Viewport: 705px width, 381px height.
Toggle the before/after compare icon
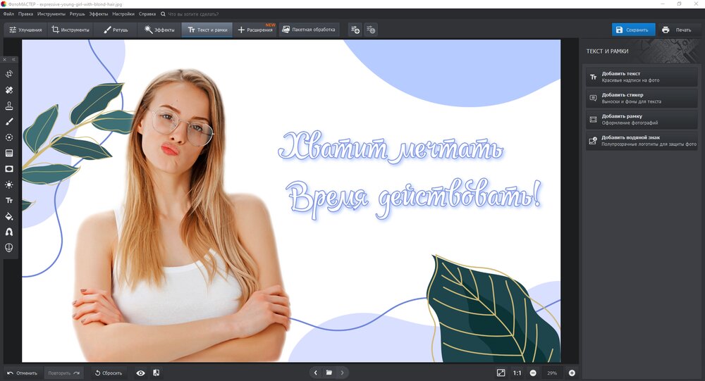(x=156, y=373)
